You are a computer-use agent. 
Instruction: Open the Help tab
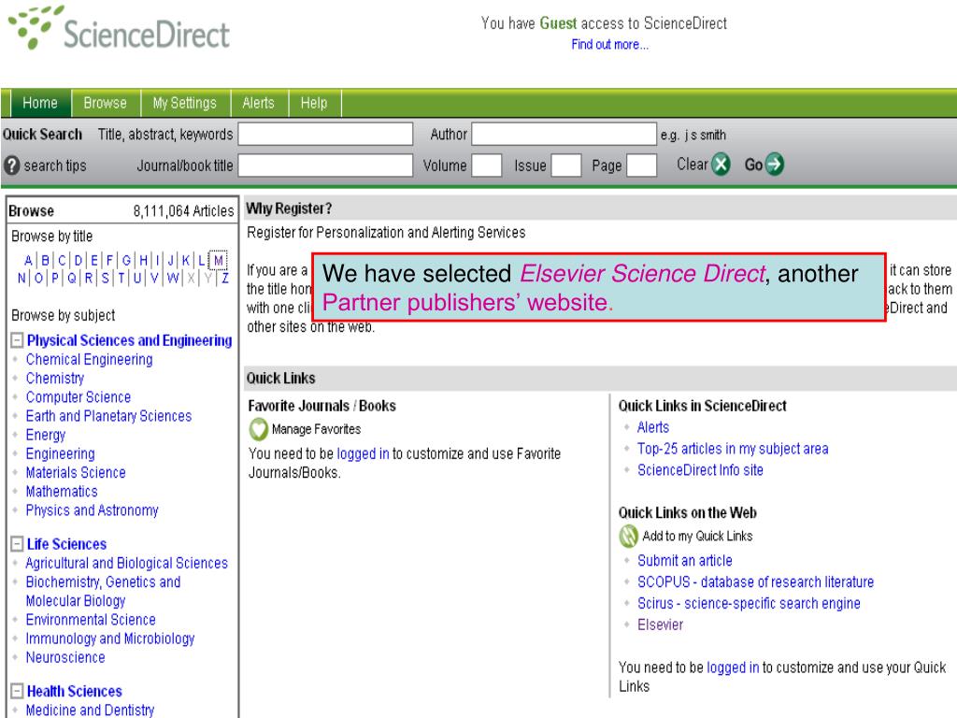point(314,103)
